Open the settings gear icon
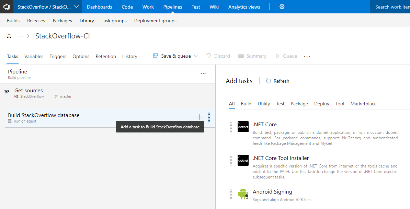The image size is (410, 209). [x=282, y=7]
